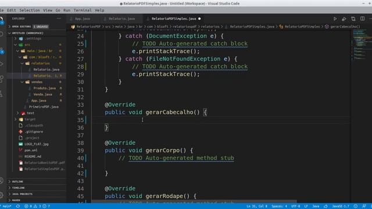Expand the .settings folder
Viewport: 372px width, 209px height.
[x=33, y=38]
